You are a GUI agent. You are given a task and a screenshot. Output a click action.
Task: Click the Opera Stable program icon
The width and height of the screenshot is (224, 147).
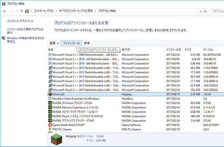(50, 125)
